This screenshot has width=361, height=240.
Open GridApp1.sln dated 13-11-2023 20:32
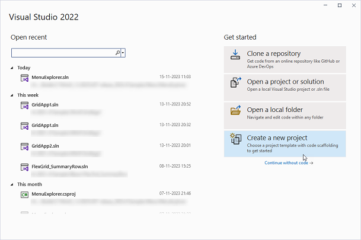[45, 125]
